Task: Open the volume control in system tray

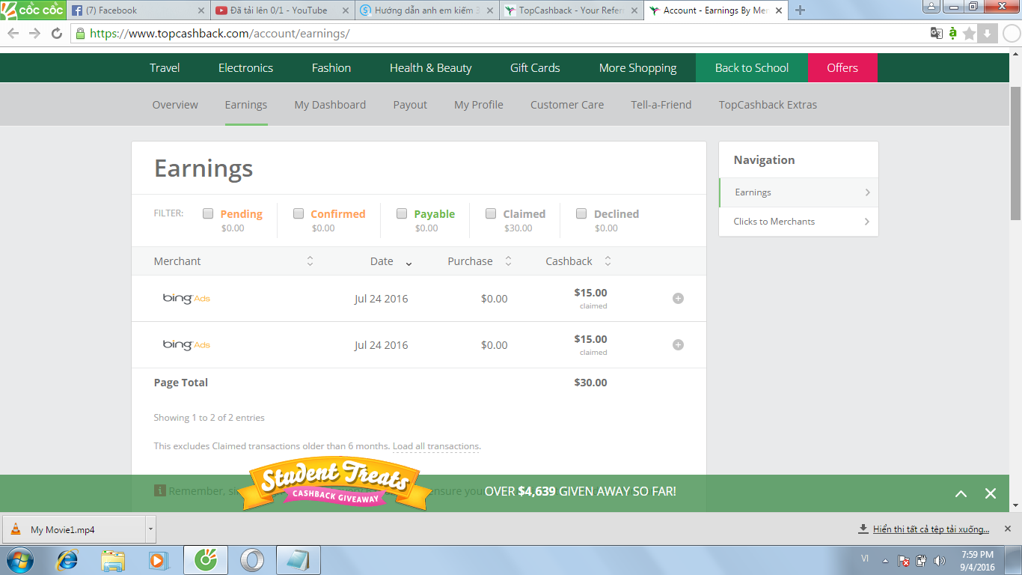Action: click(940, 560)
